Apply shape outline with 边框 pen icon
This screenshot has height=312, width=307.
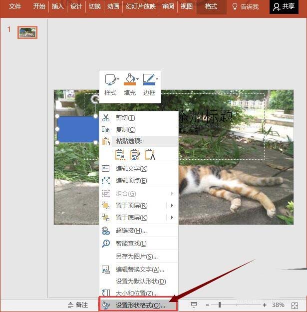(x=149, y=79)
